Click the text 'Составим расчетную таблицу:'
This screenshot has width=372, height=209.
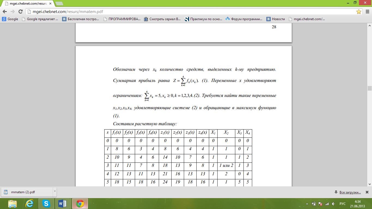point(145,124)
